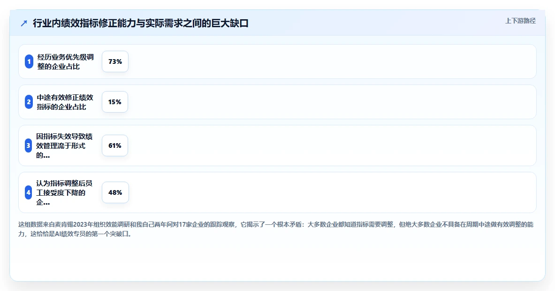The height and width of the screenshot is (291, 555).
Task: Click the number 1 badge
Action: (x=29, y=61)
